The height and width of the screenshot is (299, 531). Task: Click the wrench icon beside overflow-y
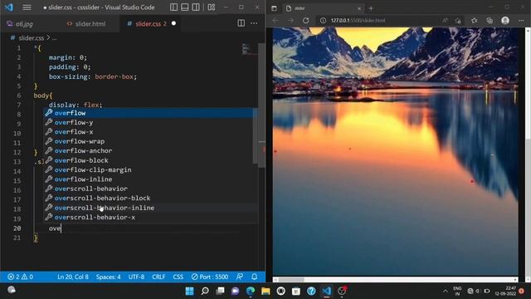click(49, 122)
